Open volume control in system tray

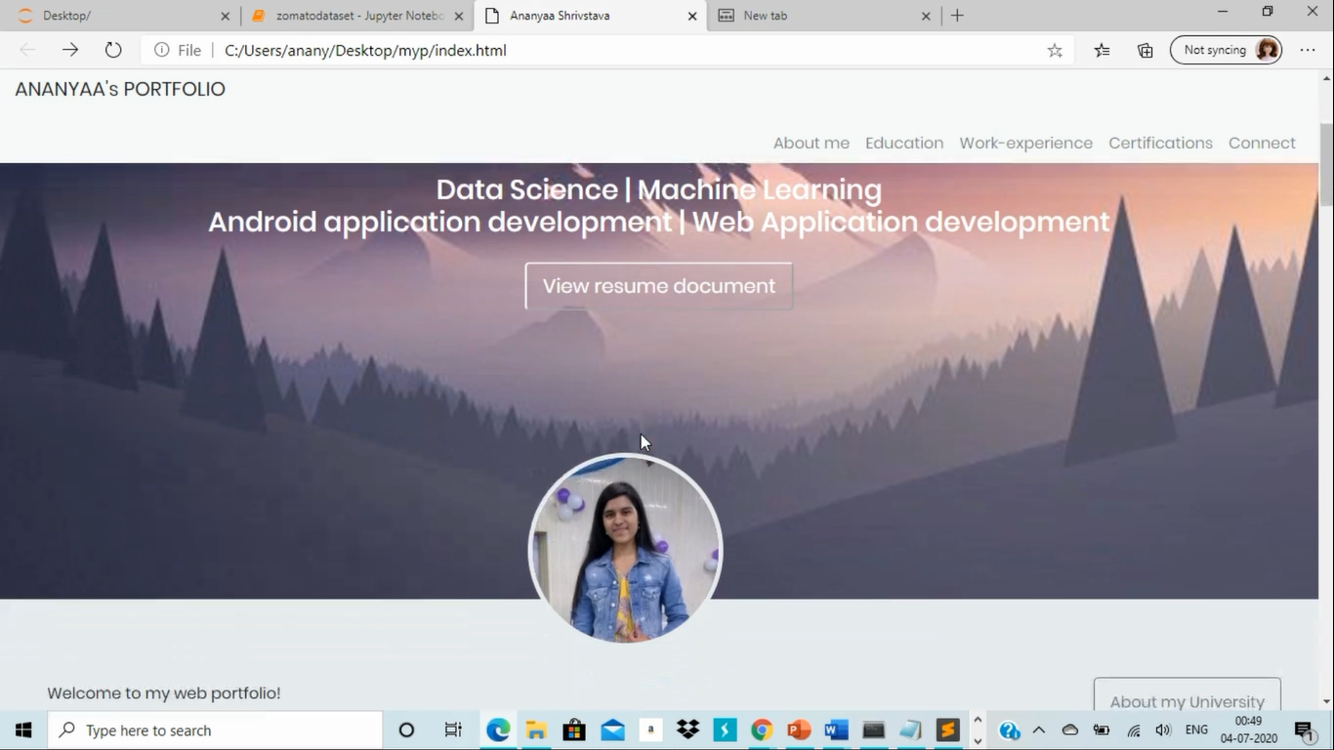(x=1162, y=730)
